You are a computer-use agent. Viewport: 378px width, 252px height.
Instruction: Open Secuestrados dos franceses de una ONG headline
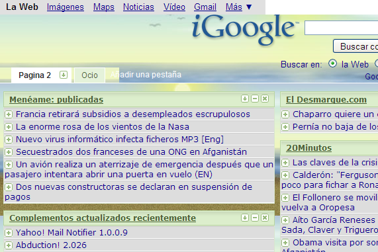pos(131,151)
